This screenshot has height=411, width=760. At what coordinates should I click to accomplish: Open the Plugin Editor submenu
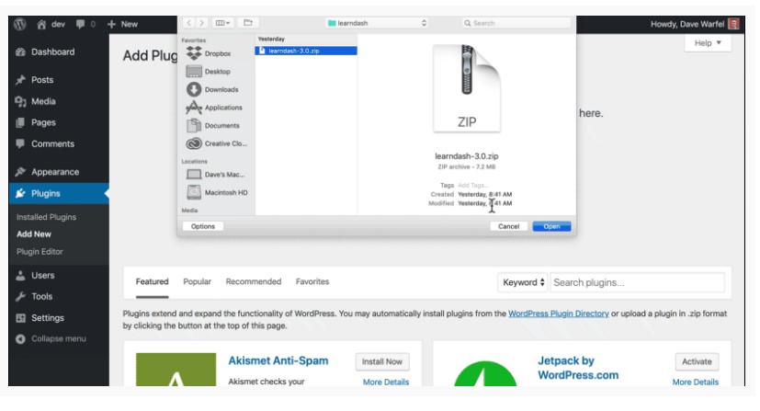click(40, 252)
